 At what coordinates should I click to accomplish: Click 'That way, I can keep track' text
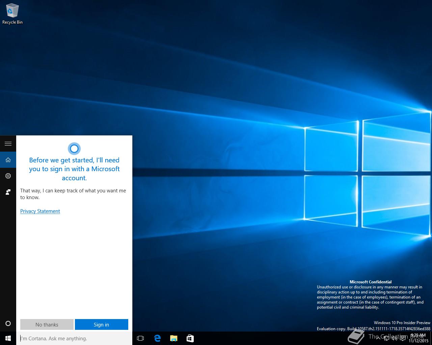(x=73, y=194)
